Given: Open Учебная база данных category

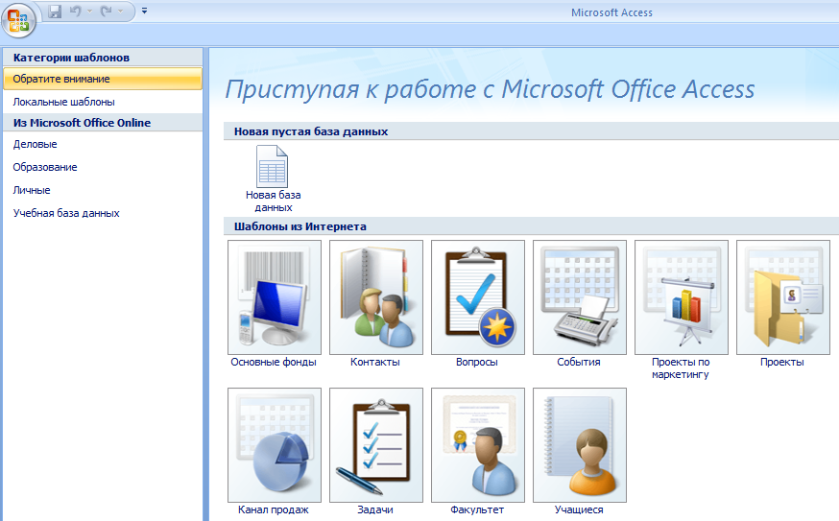Looking at the screenshot, I should coord(102,213).
